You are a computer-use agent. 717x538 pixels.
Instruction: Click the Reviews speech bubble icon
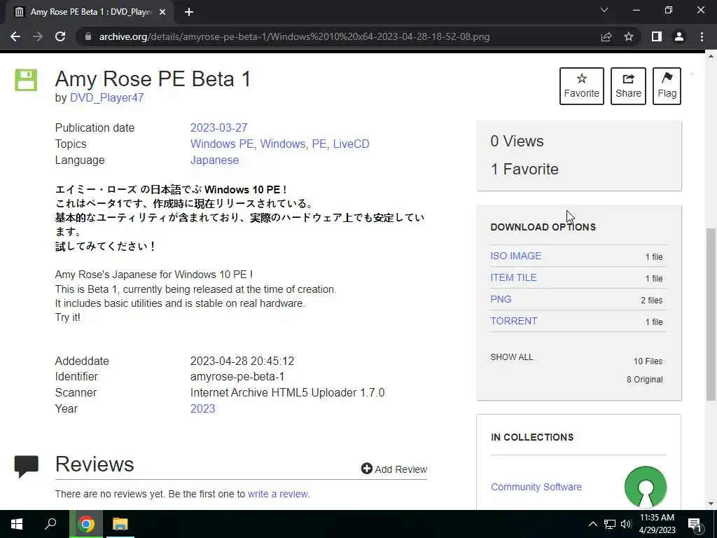click(x=26, y=466)
